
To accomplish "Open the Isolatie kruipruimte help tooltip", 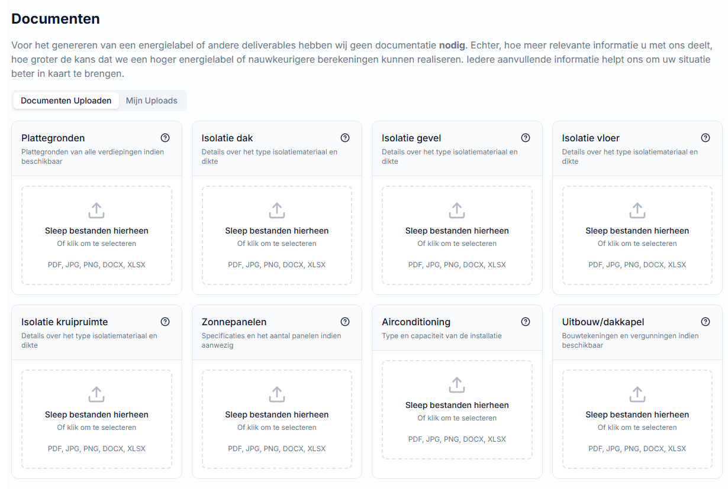I will pos(165,322).
